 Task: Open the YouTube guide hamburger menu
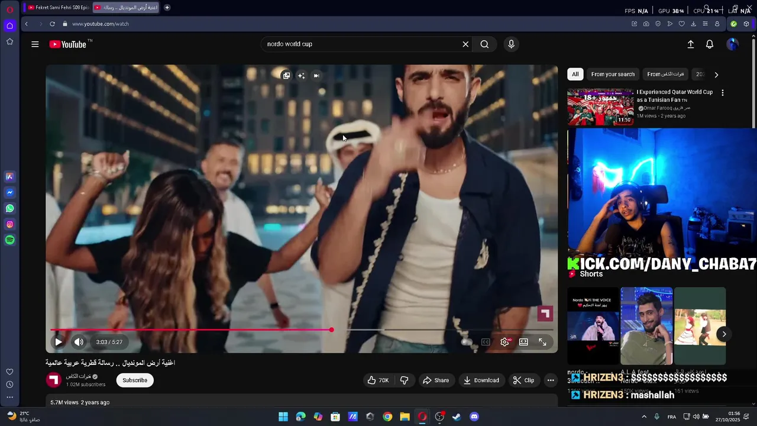click(x=35, y=44)
